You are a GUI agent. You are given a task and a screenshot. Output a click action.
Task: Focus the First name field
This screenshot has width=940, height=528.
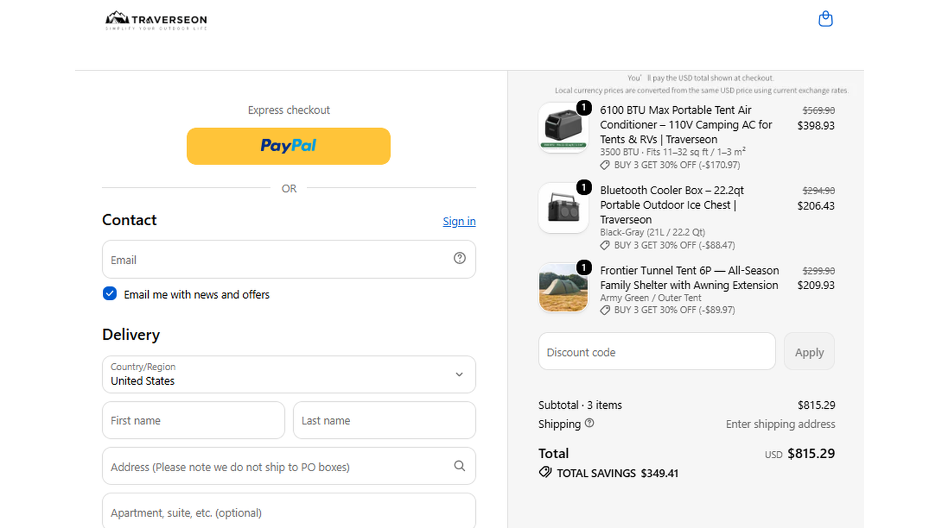point(193,420)
